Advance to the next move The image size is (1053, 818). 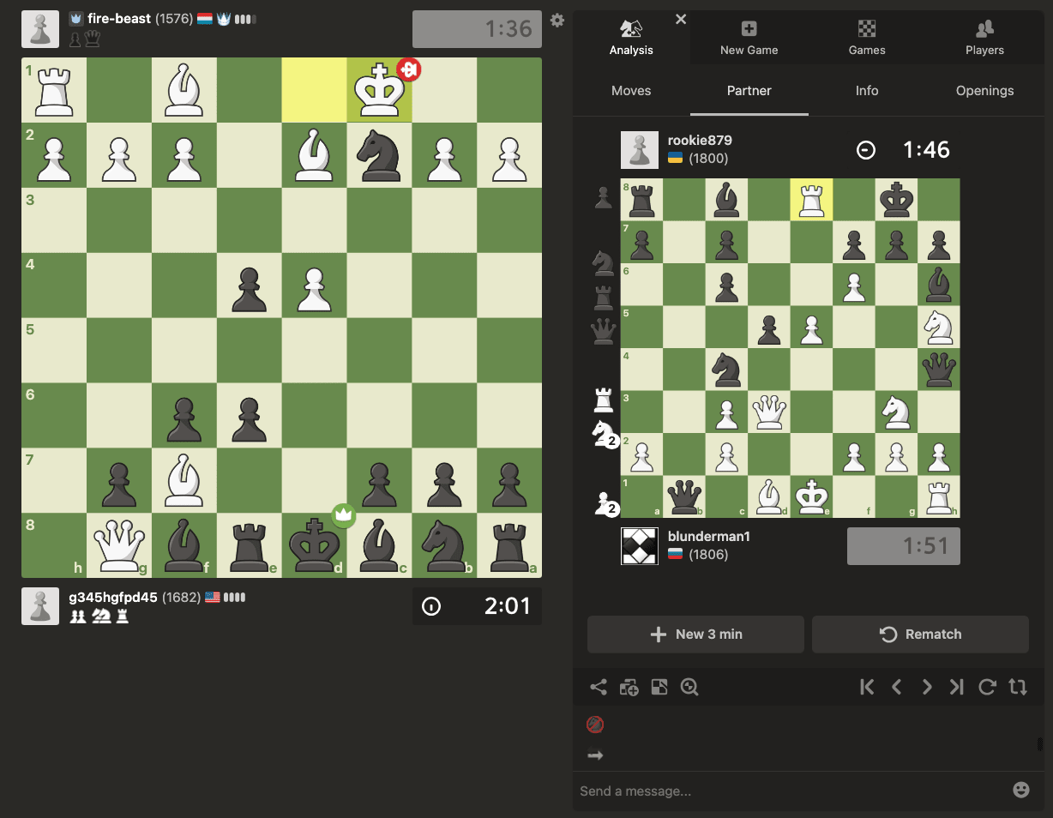tap(927, 687)
